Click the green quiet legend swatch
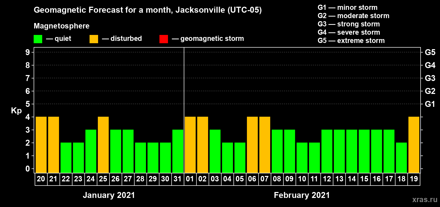Image resolution: width=440 pixels, height=207 pixels. tap(38, 39)
